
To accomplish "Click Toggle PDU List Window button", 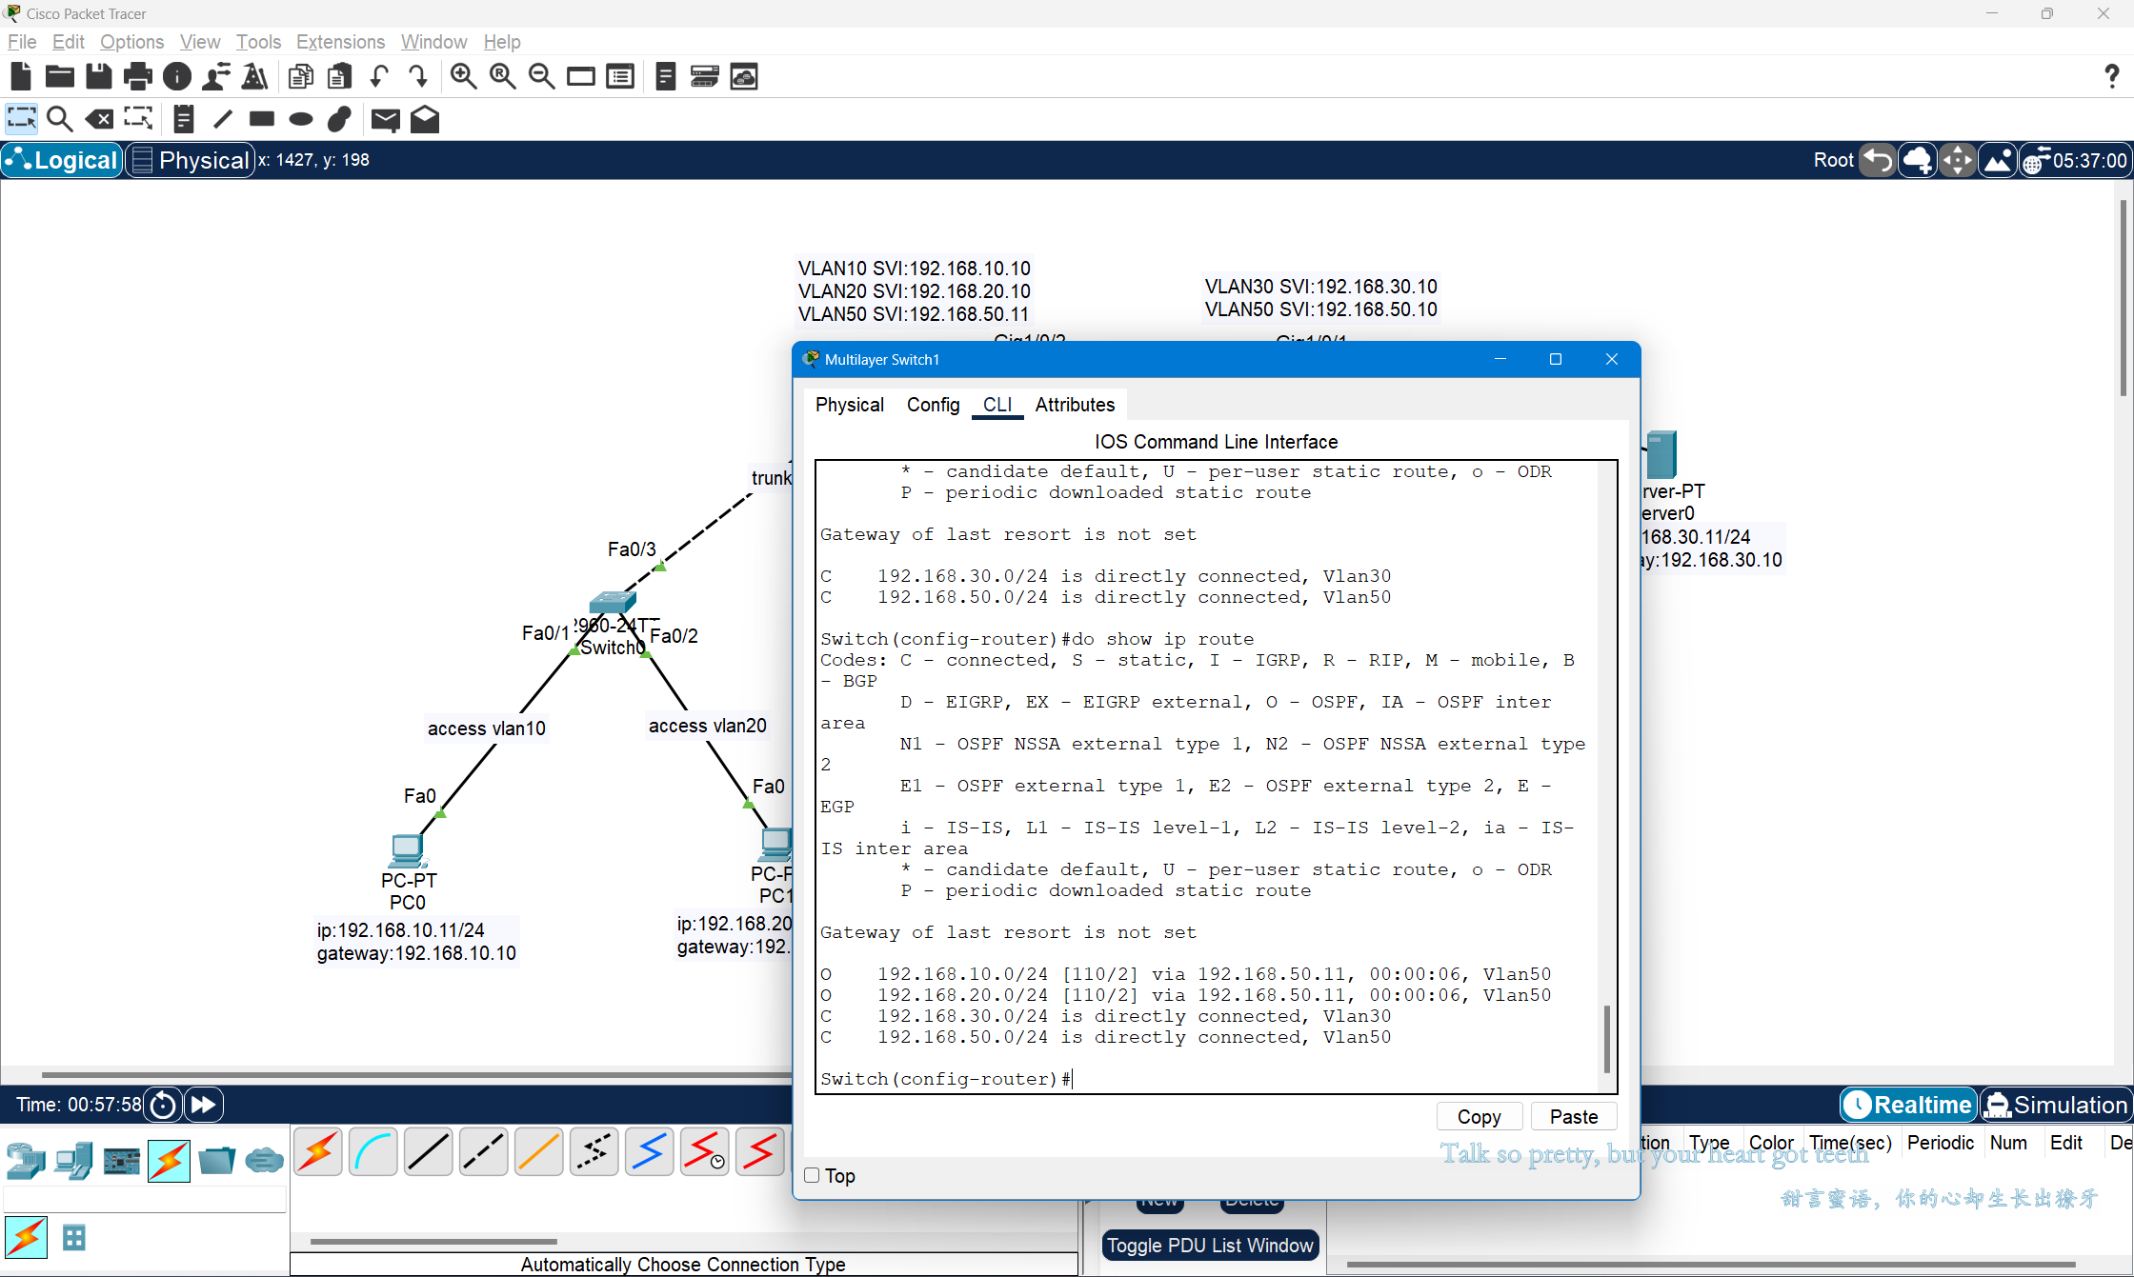I will click(1210, 1246).
